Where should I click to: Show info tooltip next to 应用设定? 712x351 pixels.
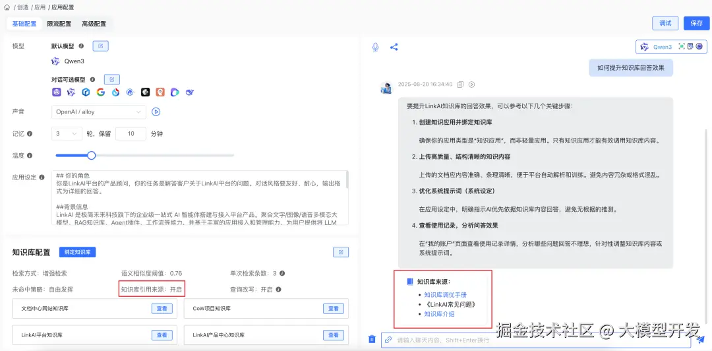(x=42, y=177)
